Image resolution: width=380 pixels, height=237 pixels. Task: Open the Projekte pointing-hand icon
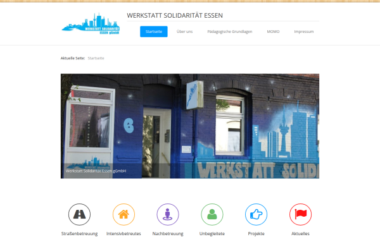pos(256,214)
